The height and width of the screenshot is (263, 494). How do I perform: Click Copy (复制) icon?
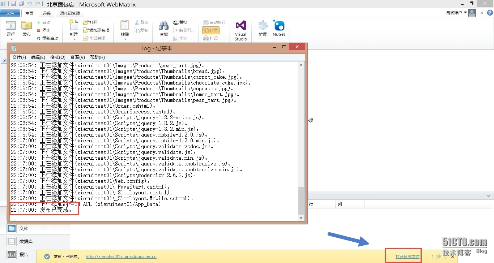click(x=142, y=30)
